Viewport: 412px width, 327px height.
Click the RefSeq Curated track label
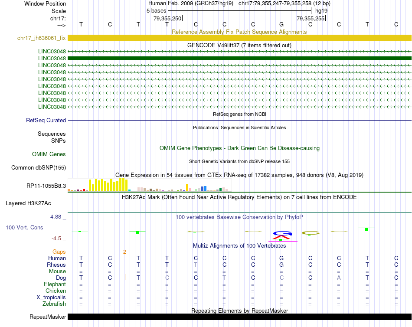click(x=46, y=120)
